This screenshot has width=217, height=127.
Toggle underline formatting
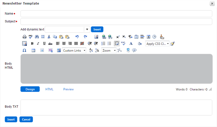pyautogui.click(x=44, y=43)
